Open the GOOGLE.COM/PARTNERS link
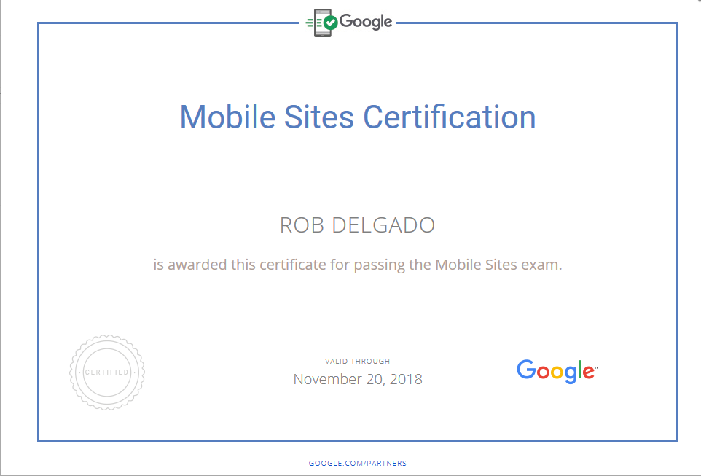 356,463
